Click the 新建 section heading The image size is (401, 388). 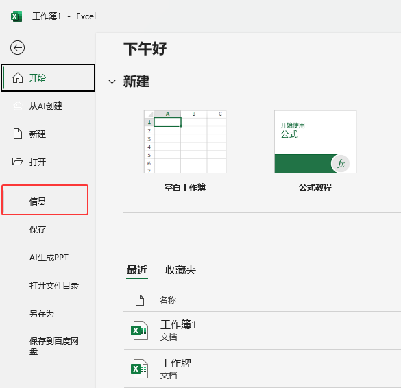tap(136, 82)
